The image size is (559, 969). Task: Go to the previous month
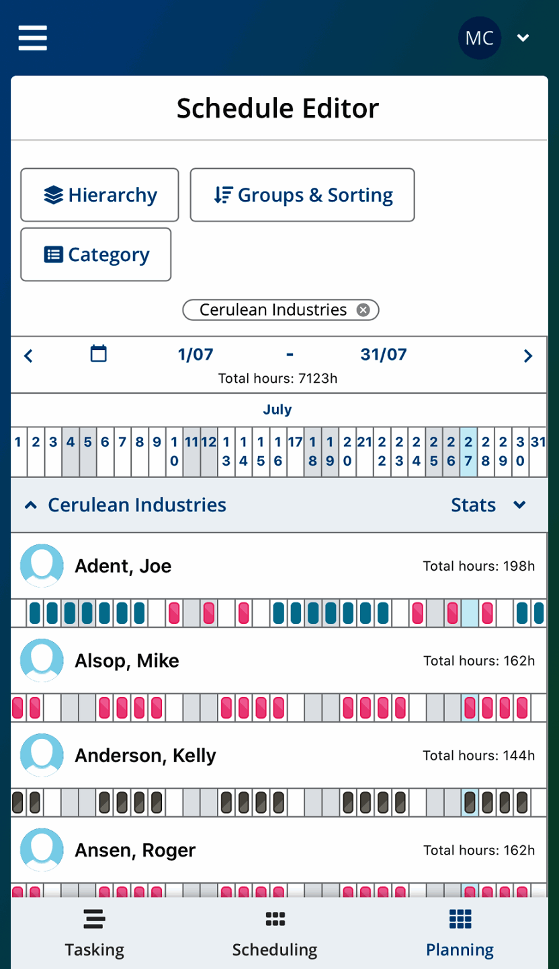tap(28, 356)
